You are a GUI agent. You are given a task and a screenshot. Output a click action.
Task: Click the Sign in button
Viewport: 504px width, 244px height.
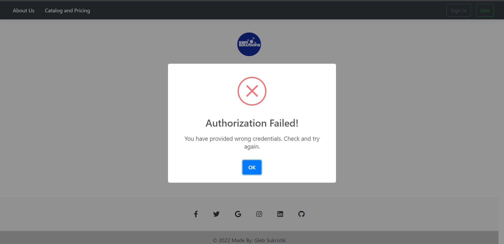459,10
